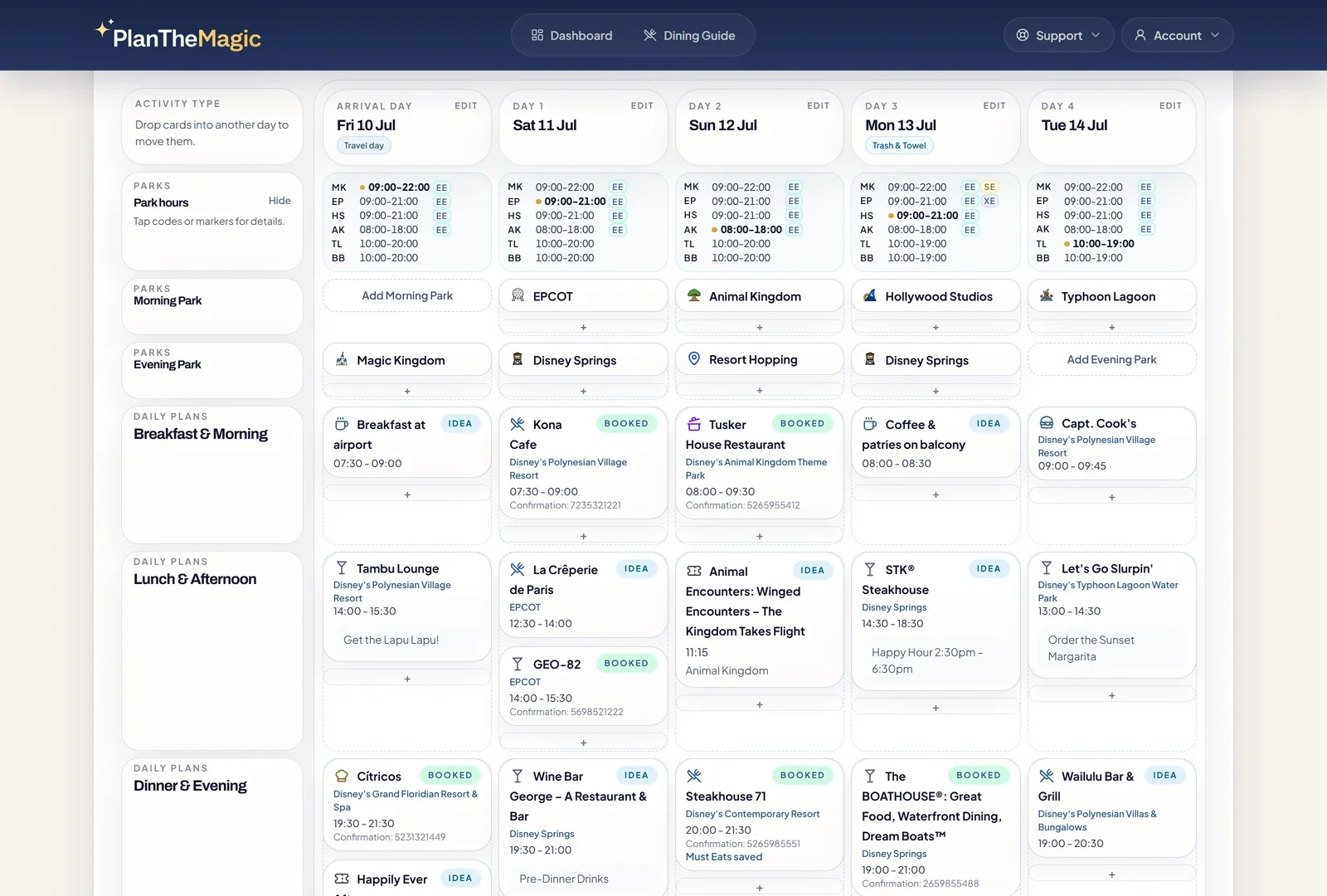Edit Day 3 Mon 13 Jul
Image resolution: width=1327 pixels, height=896 pixels.
pyautogui.click(x=994, y=106)
